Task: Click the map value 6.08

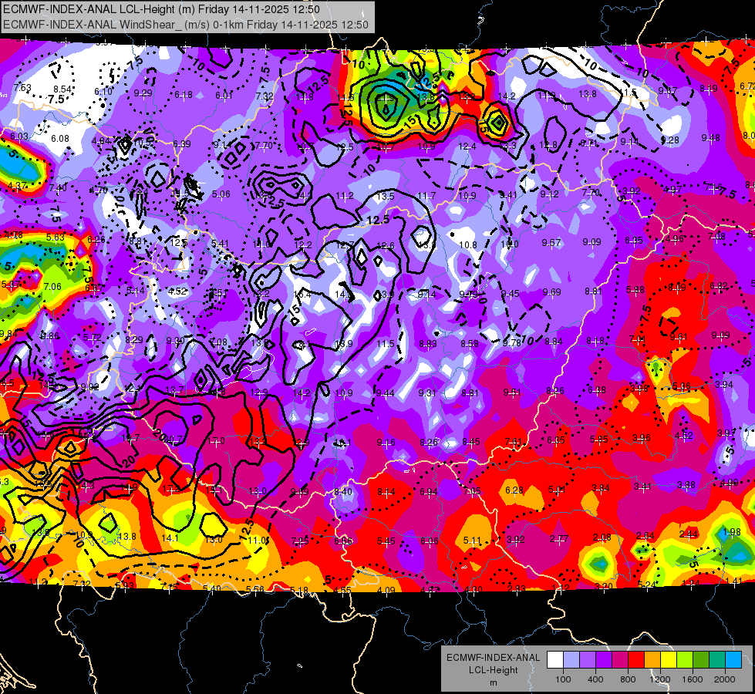Action: pyautogui.click(x=60, y=139)
